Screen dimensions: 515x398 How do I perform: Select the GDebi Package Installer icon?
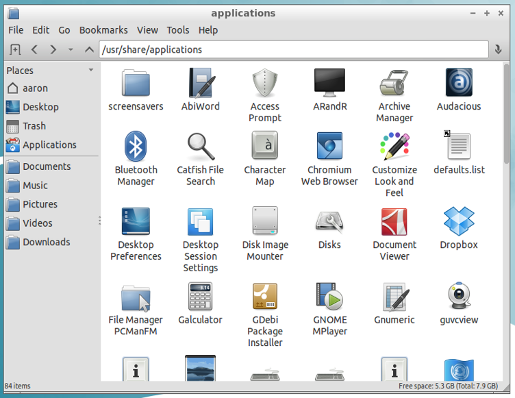[265, 296]
